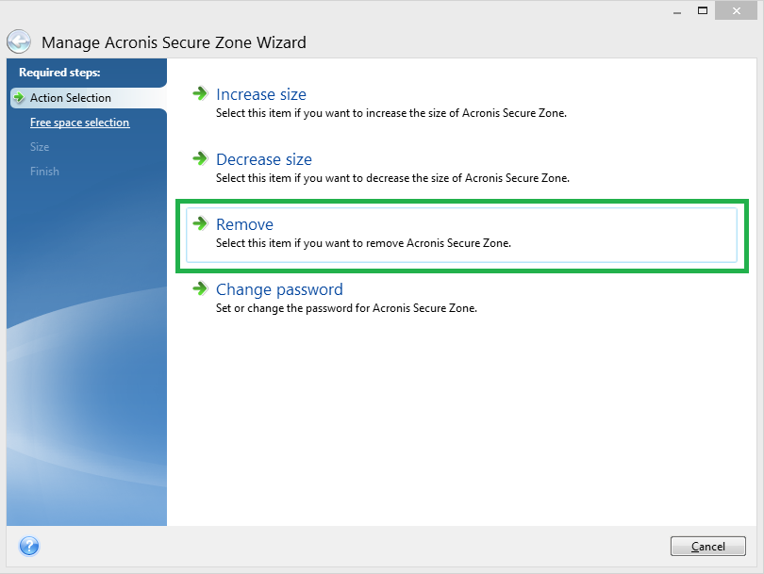Click the 'Manage Acronis Secure Zone Wizard' title

pyautogui.click(x=174, y=42)
